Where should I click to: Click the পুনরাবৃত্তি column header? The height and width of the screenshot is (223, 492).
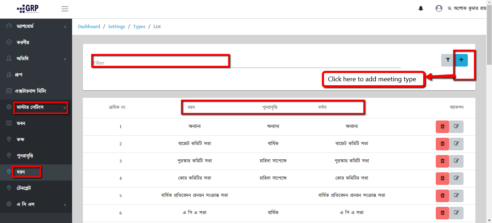point(270,107)
